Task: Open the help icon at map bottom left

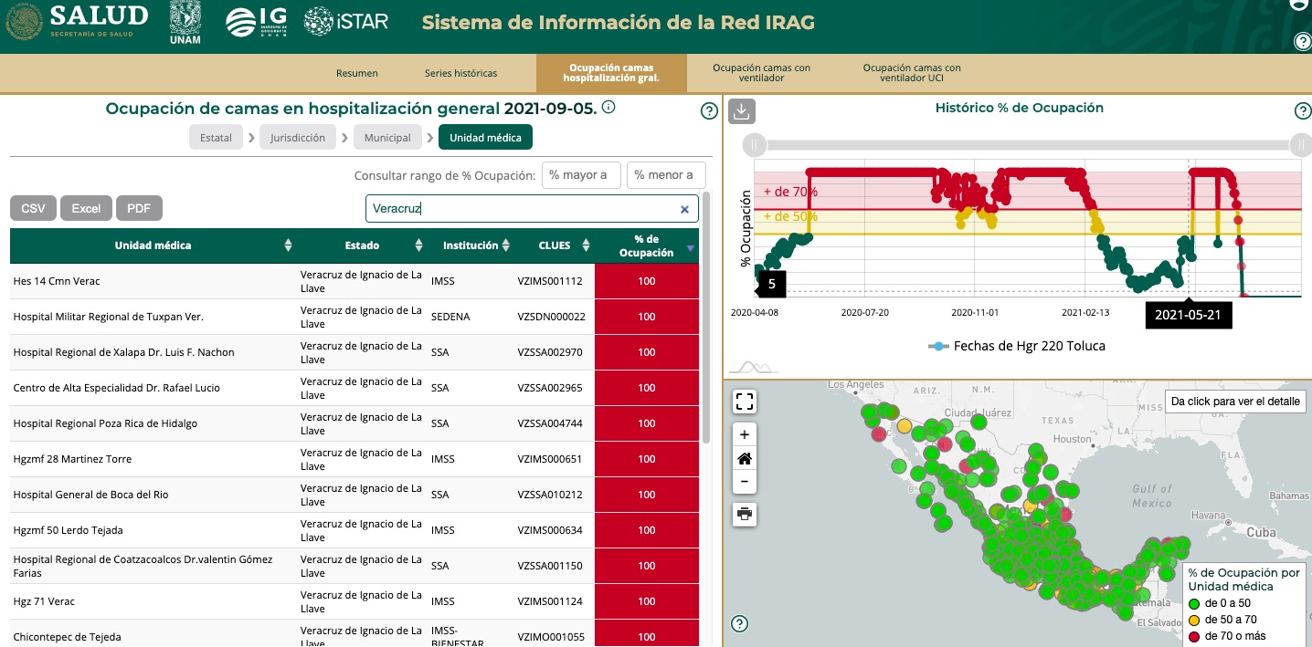Action: pos(740,623)
